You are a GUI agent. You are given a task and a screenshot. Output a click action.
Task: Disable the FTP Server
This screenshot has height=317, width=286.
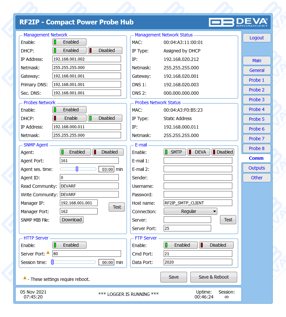[216, 245]
